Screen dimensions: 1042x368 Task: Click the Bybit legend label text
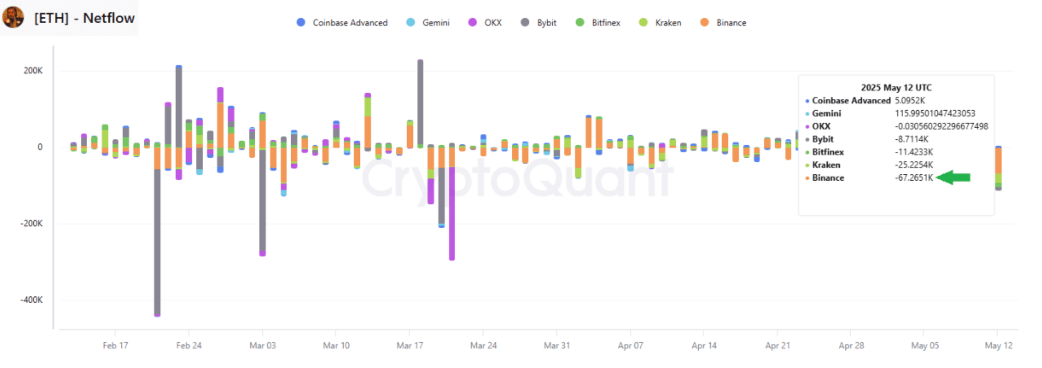click(546, 23)
